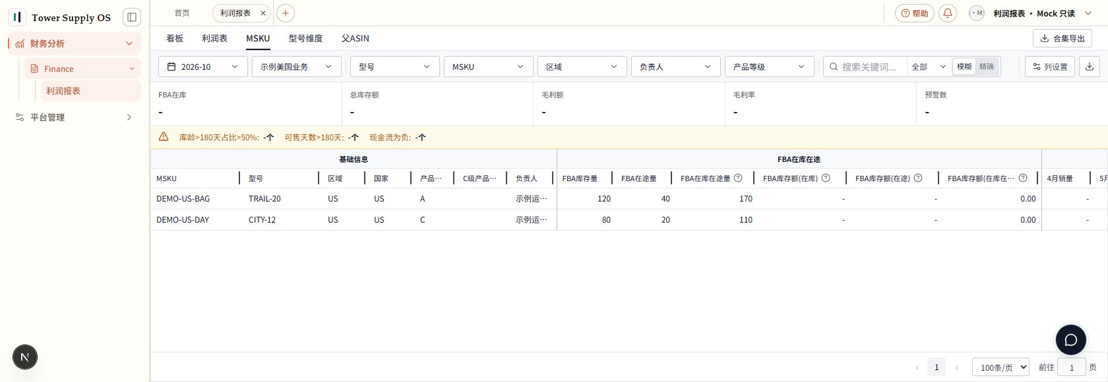Expand the 平台管理 chevron
1108x382 pixels.
[x=129, y=117]
